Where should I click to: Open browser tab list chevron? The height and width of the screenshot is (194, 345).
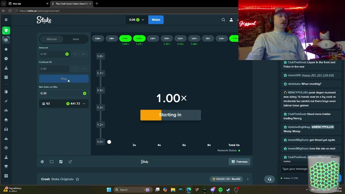click(4, 4)
